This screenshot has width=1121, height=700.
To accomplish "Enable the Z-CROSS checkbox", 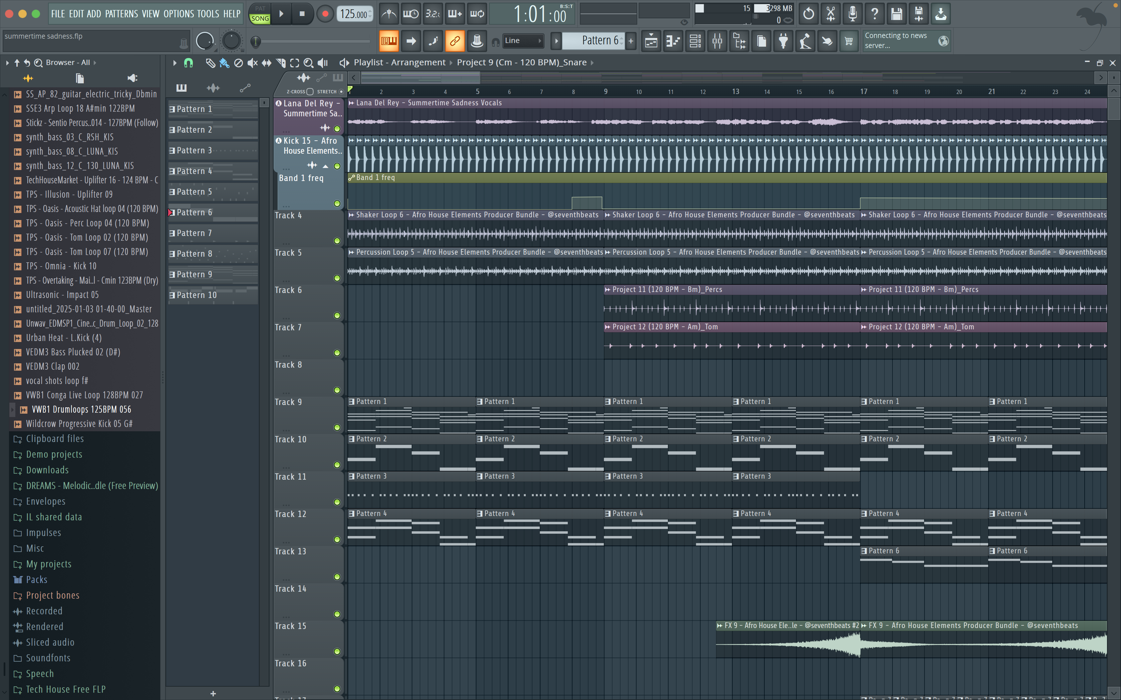I will (310, 92).
